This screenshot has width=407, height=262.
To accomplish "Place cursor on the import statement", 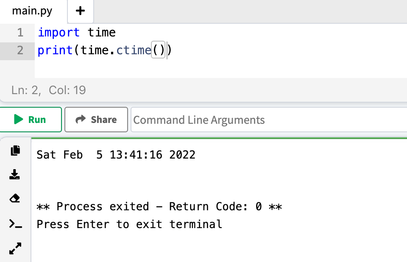I will tap(76, 32).
